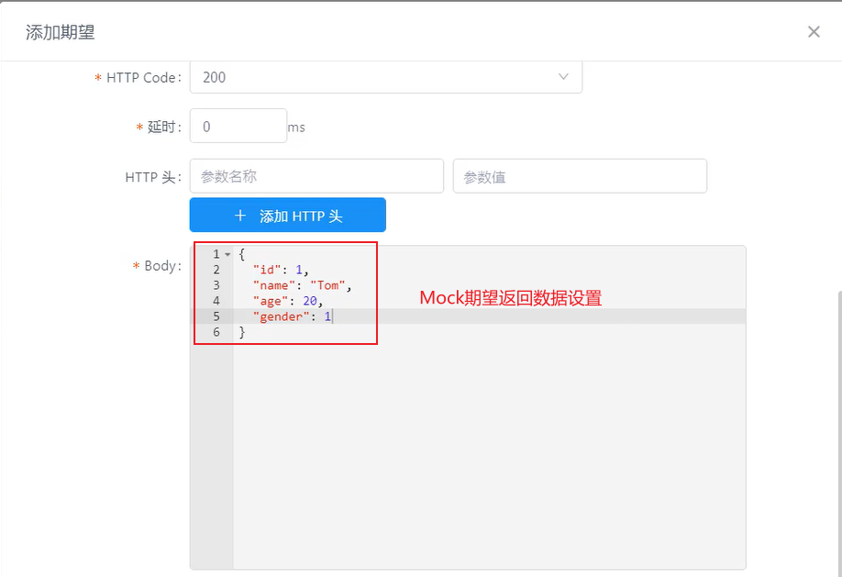Place cursor after "gender": 1 value

(332, 316)
